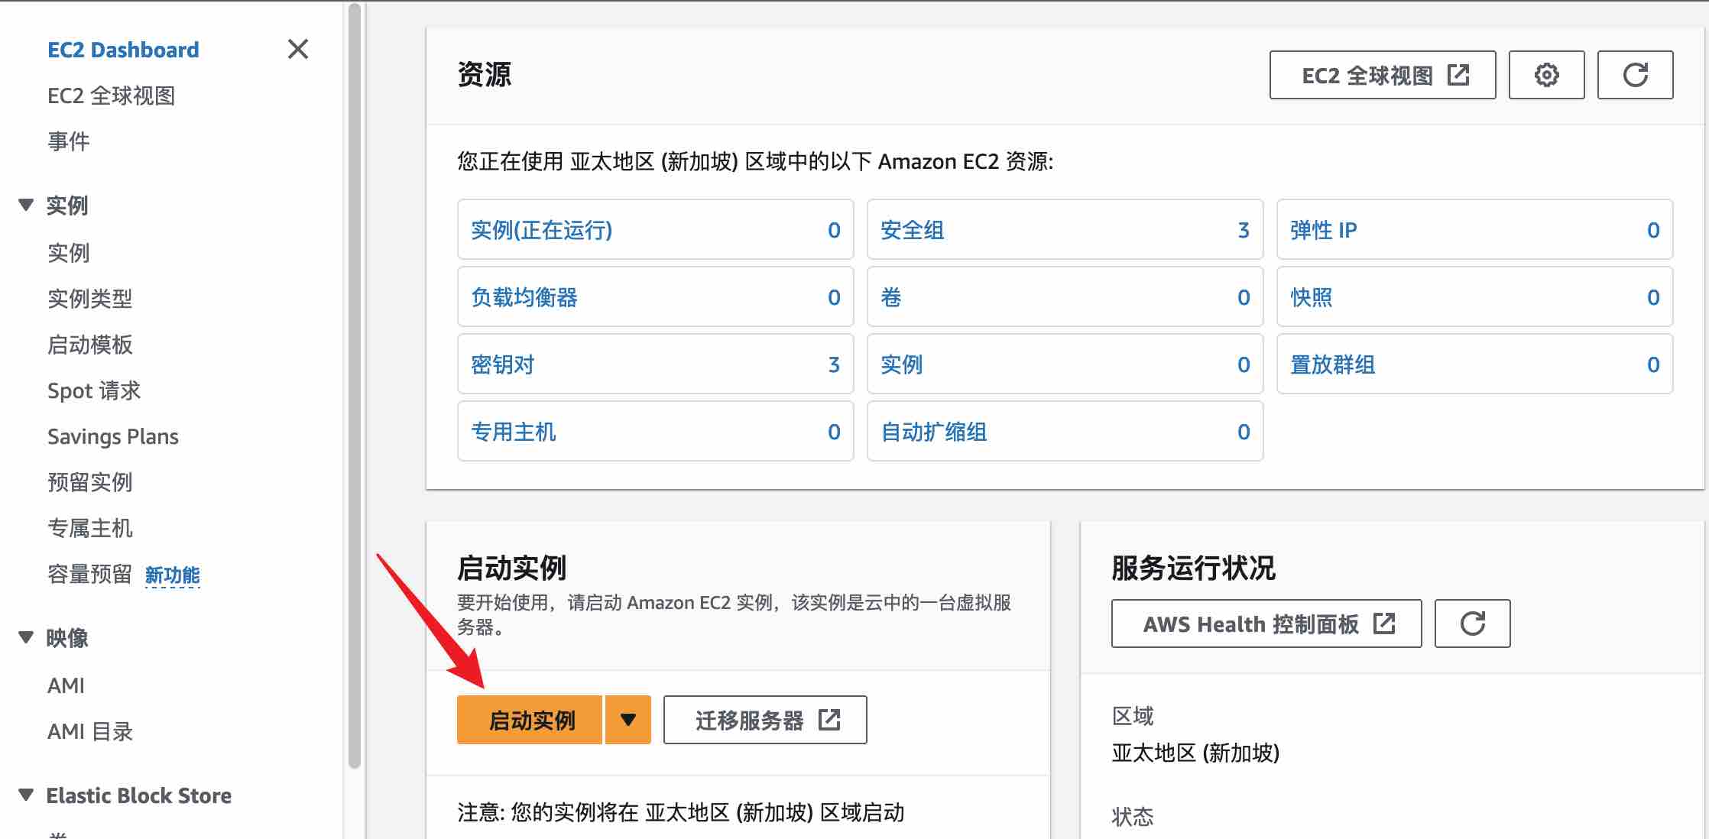1709x839 pixels.
Task: Open EC2 全球视图 in sidebar
Action: tap(112, 96)
